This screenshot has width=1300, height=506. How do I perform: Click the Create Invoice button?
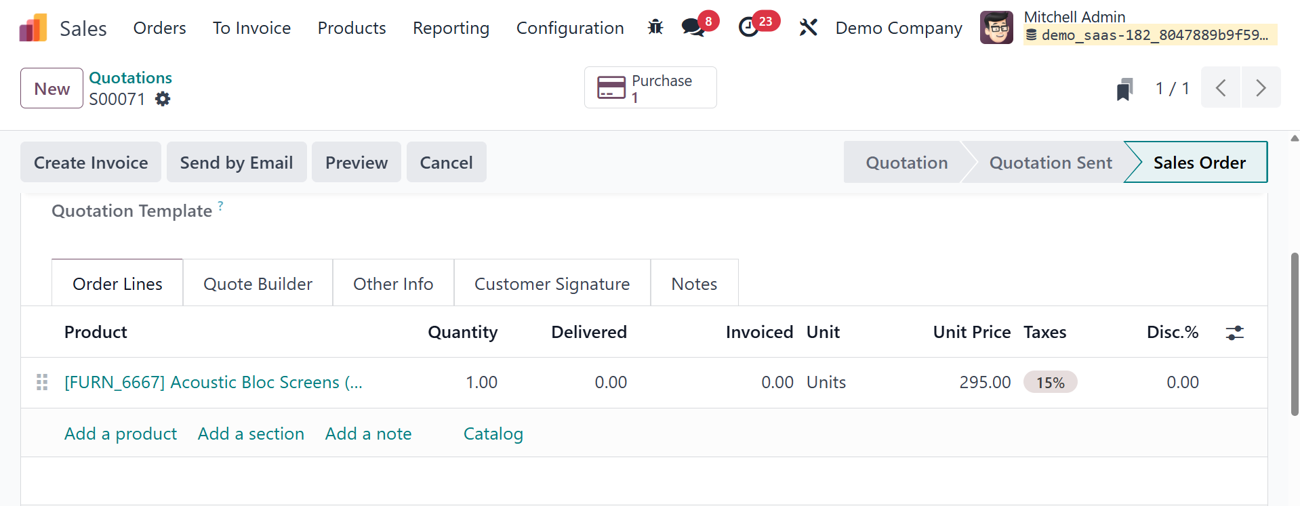(91, 163)
